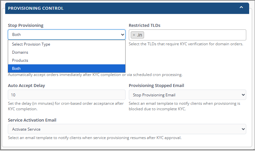Click the "Restricted TLDs" field label
The image size is (255, 151).
(144, 25)
